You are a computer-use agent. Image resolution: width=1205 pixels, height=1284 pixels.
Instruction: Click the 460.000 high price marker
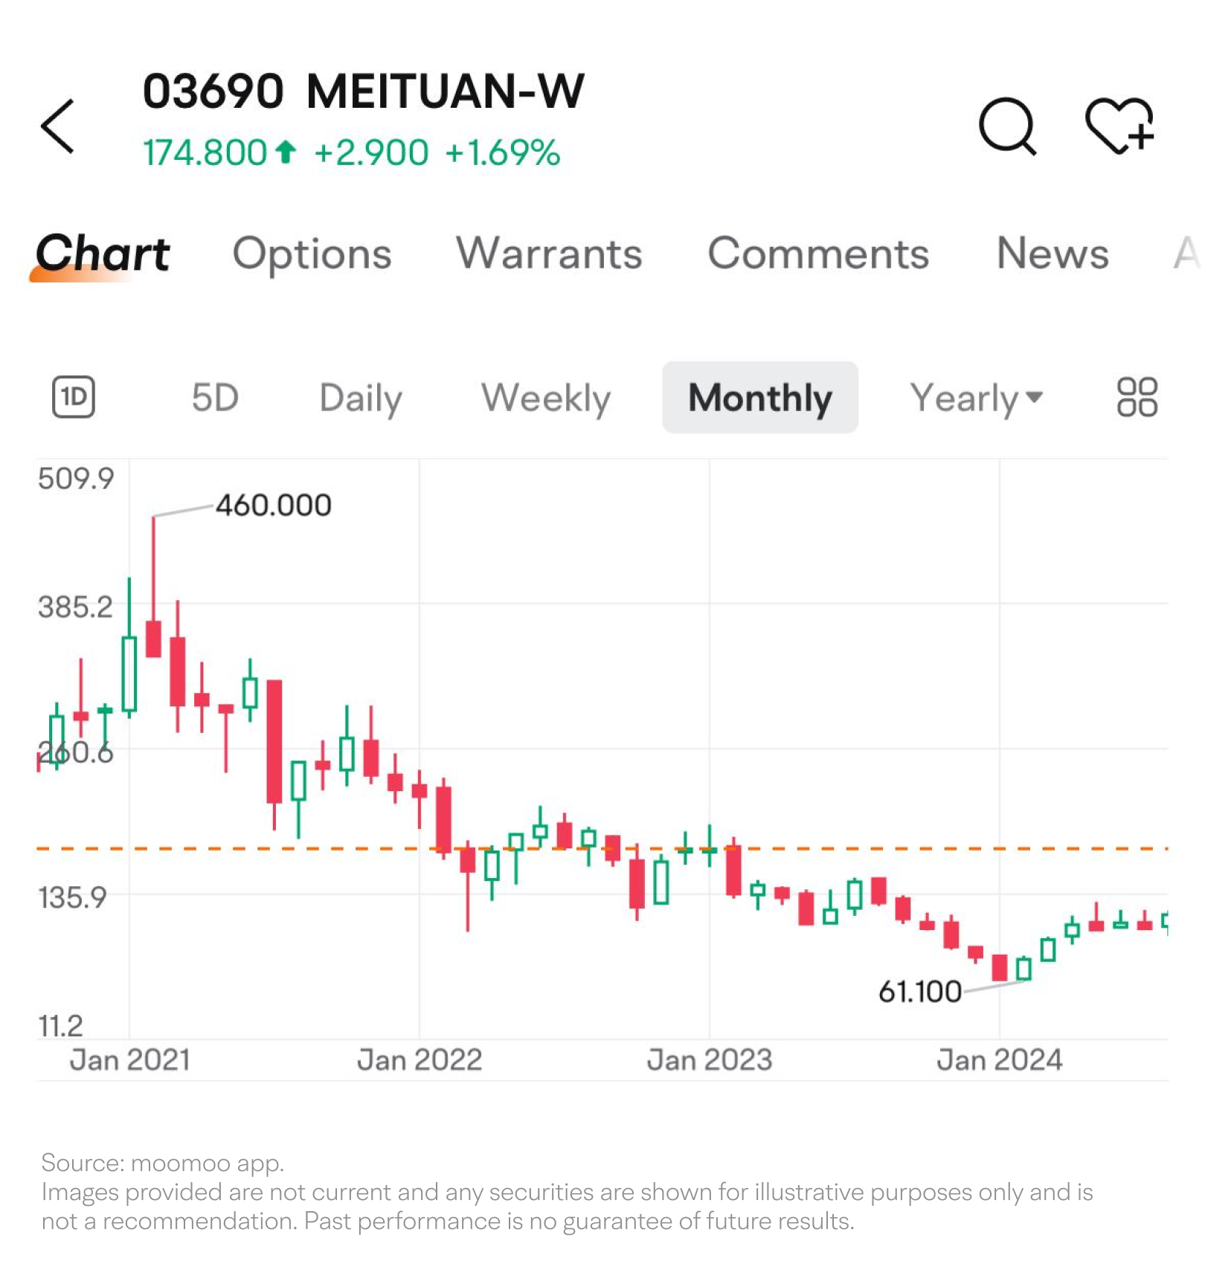point(274,506)
